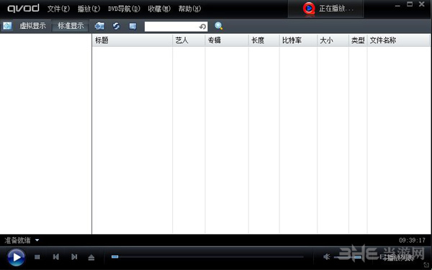Sort list by 标题 column
This screenshot has width=432, height=270.
132,40
